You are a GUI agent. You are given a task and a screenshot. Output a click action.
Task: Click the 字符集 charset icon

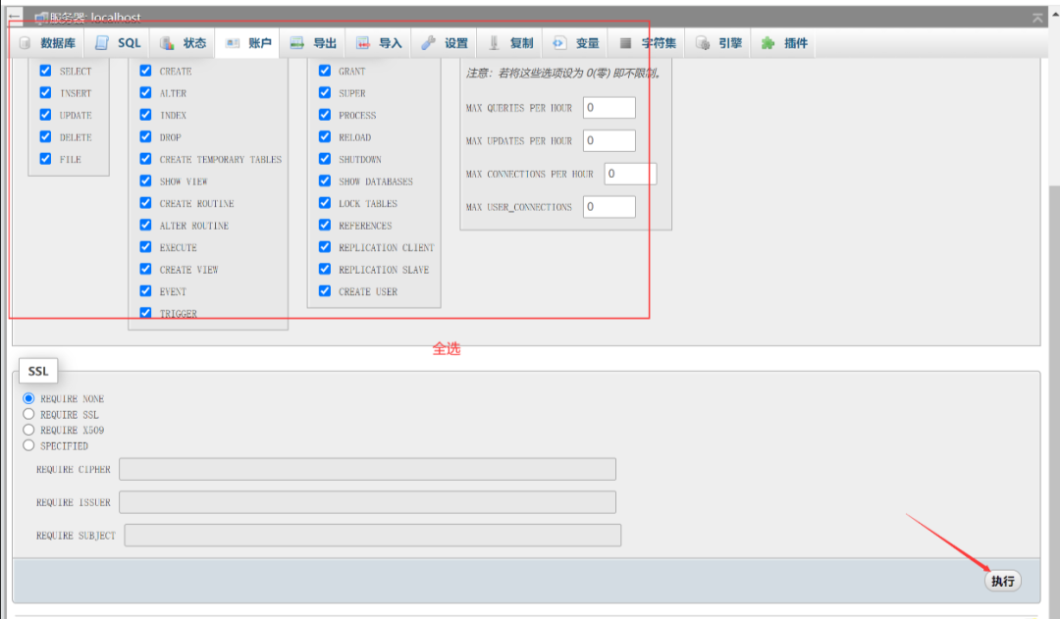tap(625, 43)
